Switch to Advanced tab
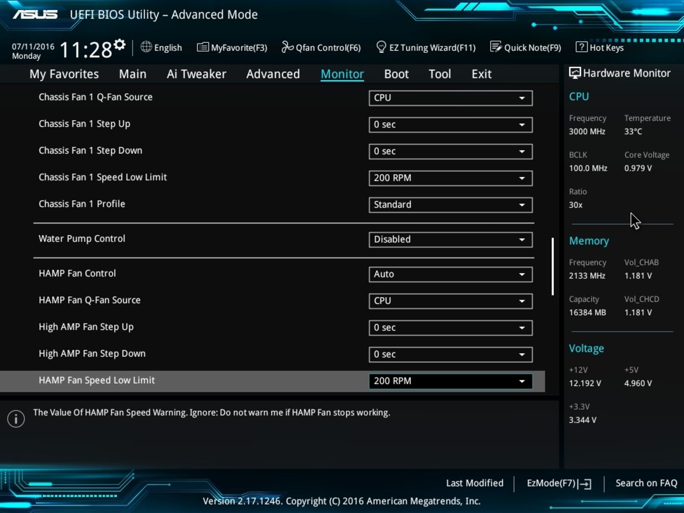This screenshot has width=684, height=513. click(x=273, y=74)
